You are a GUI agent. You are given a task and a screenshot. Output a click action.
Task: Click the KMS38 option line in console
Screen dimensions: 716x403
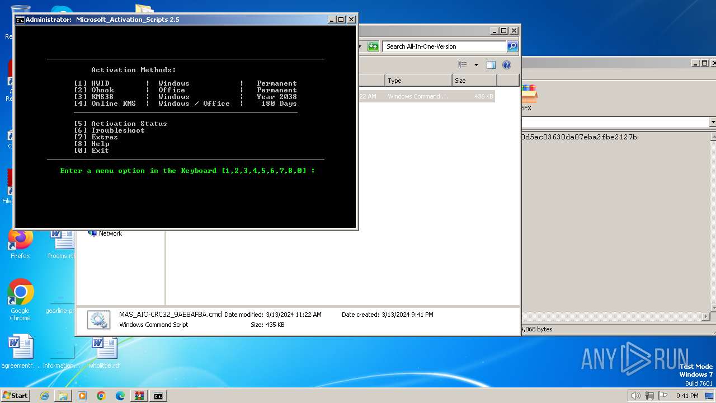click(185, 97)
